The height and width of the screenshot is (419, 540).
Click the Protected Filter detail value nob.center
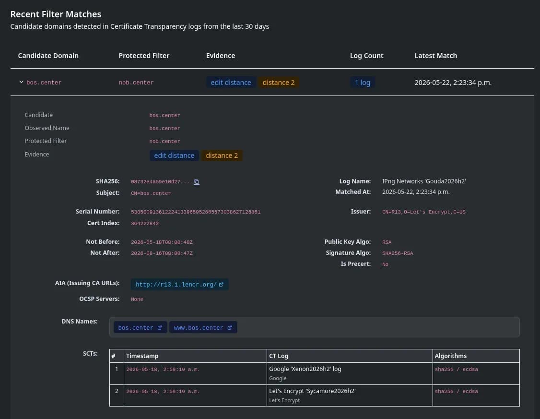(164, 142)
